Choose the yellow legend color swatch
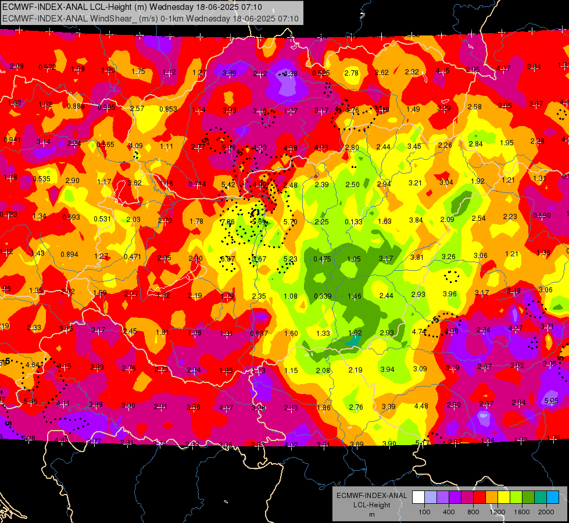 (x=504, y=497)
